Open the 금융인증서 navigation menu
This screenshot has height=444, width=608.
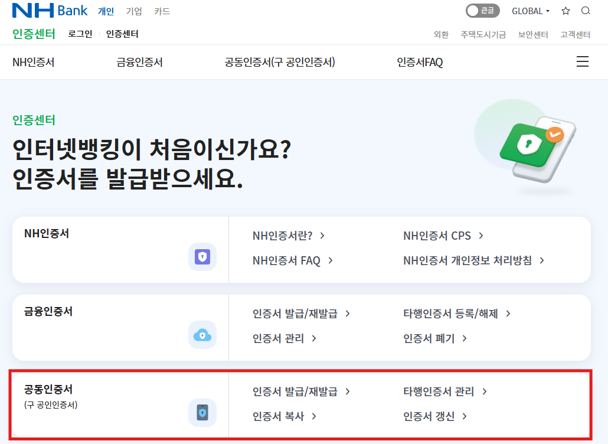tap(139, 62)
